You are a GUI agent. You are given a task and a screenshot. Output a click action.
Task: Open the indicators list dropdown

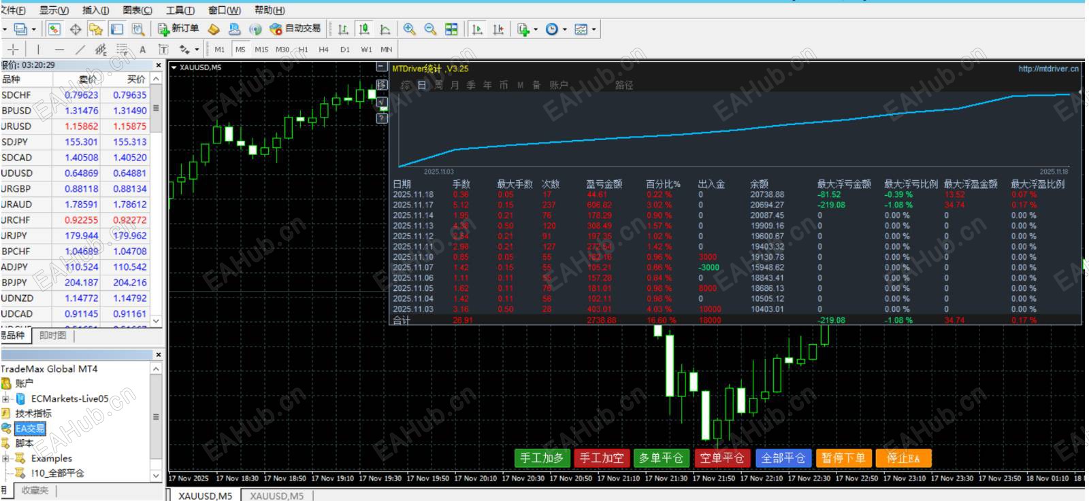pyautogui.click(x=527, y=29)
